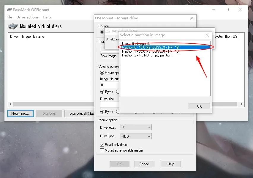Screen dimensions: 253x178
Task: Click the horizontal scrollbar left arrow
Action: click(x=11, y=104)
